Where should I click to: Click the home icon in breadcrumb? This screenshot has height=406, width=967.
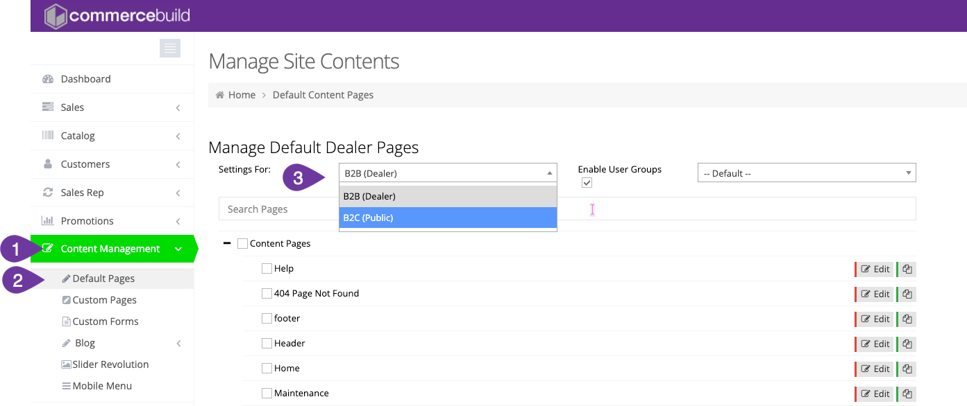pos(220,95)
